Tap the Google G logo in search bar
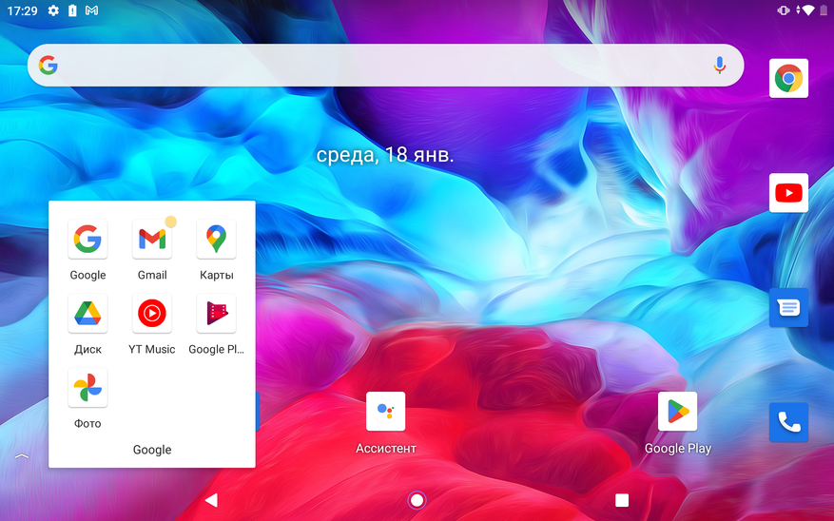 [x=48, y=66]
